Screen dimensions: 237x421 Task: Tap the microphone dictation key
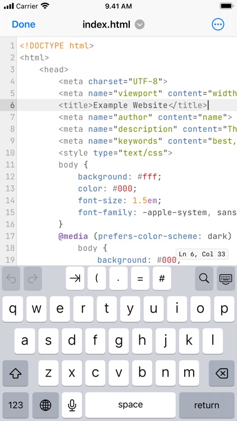coord(72,405)
